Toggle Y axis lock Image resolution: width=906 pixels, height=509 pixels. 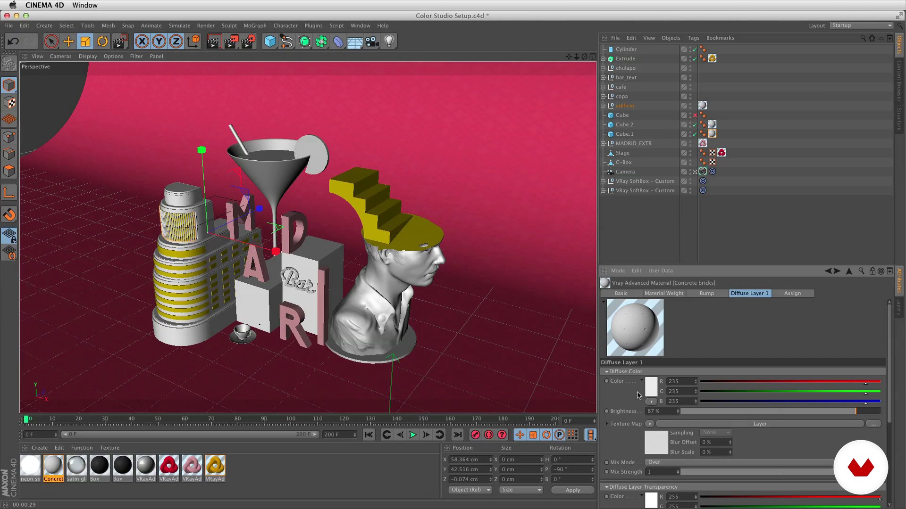tap(159, 41)
